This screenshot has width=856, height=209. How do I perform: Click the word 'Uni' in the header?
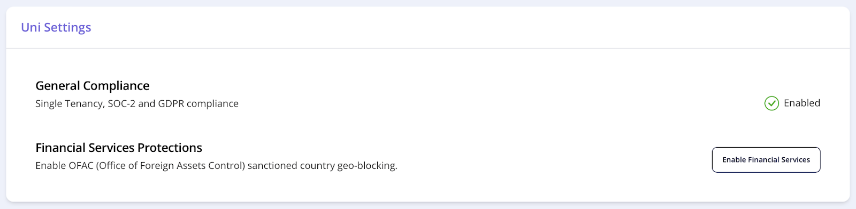30,28
